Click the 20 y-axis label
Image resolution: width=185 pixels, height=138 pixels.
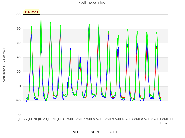tap(18, 72)
